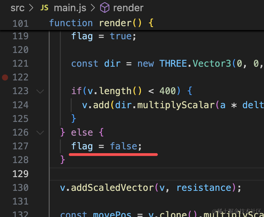
Task: Click 'flag' on line 127
Action: click(82, 146)
